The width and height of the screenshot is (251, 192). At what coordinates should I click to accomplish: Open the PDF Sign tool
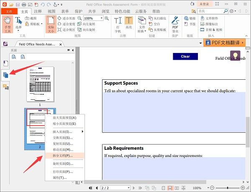point(175,24)
